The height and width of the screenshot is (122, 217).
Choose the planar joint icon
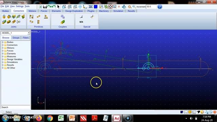(x=18, y=22)
